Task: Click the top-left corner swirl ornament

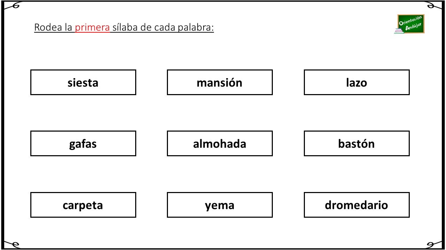Action: (13, 5)
